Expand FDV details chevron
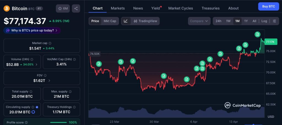The image size is (282, 125). click(x=49, y=81)
